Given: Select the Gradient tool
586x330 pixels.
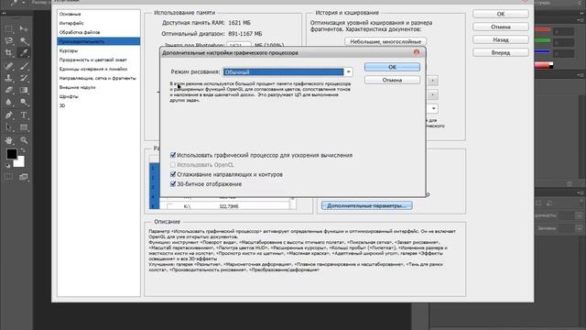Looking at the screenshot, I should pos(24,90).
